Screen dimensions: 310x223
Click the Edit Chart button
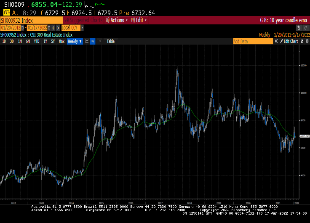coord(291,41)
